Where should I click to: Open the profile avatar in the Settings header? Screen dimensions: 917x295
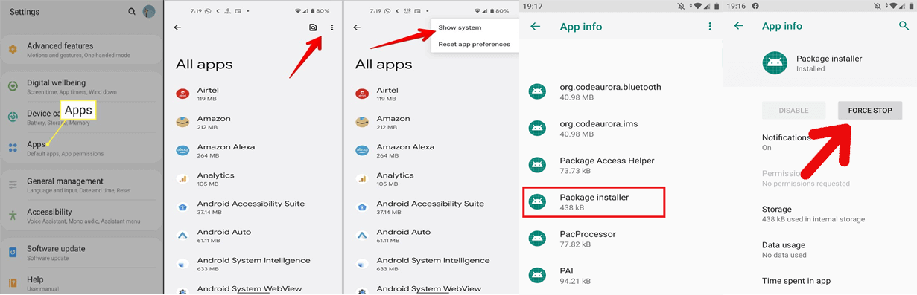150,12
